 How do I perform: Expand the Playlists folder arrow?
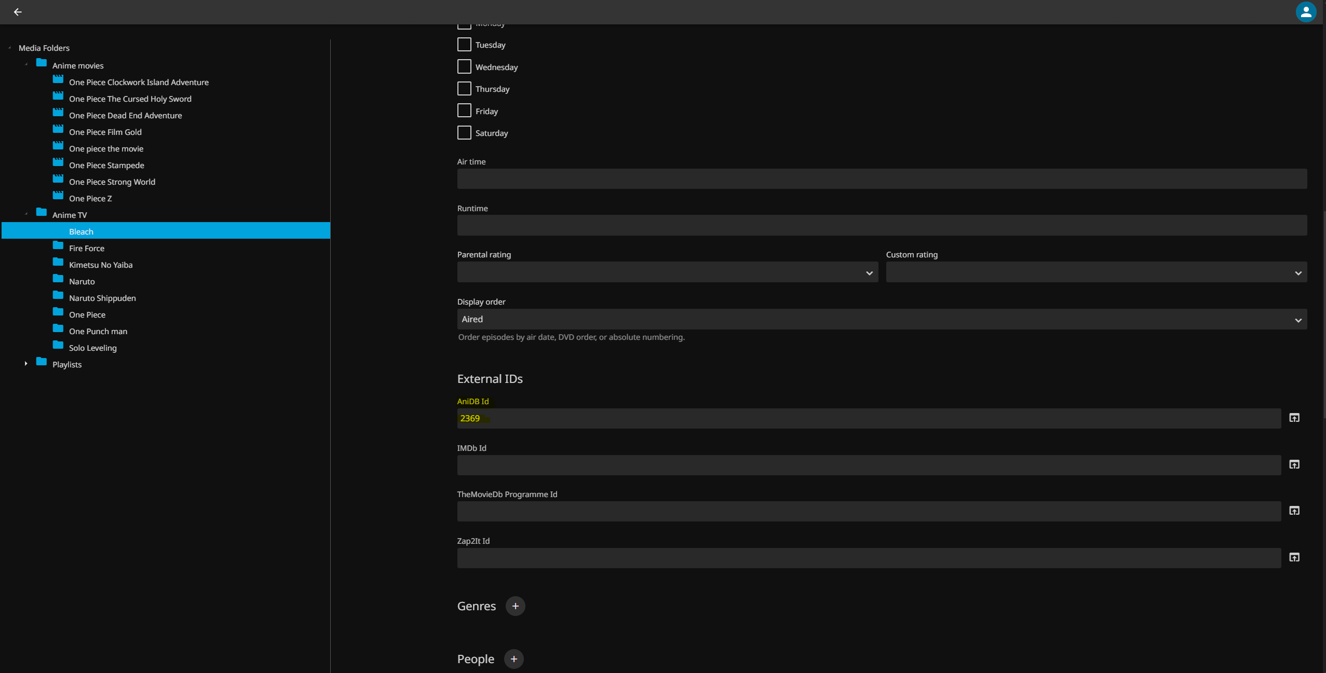(26, 364)
